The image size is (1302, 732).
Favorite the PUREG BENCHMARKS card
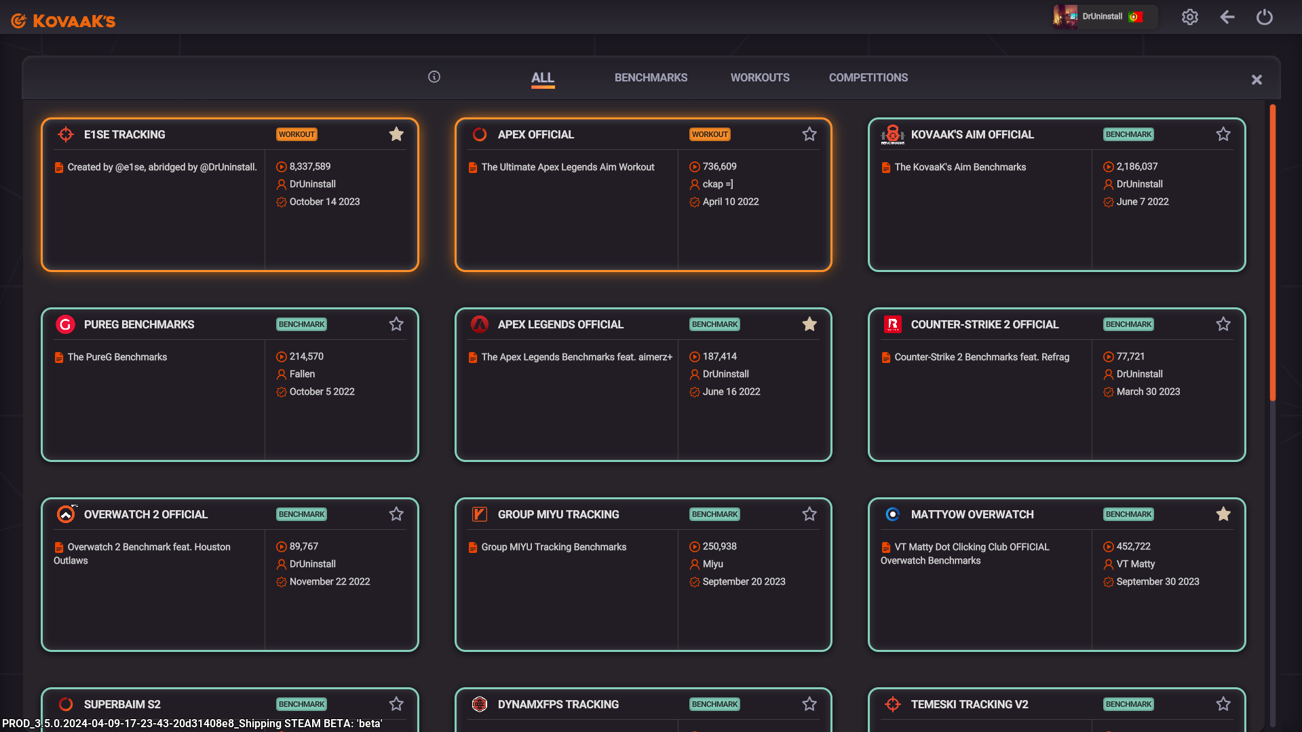tap(396, 324)
